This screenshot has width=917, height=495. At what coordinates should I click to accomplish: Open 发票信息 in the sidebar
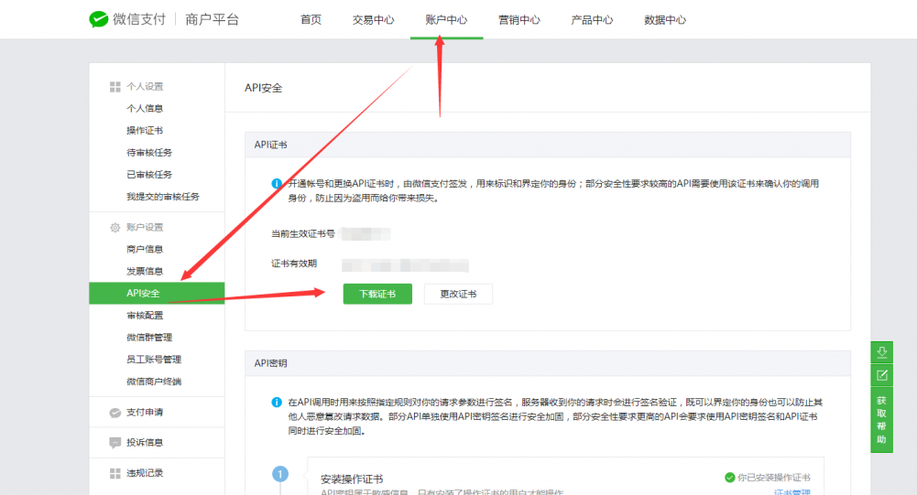(145, 271)
